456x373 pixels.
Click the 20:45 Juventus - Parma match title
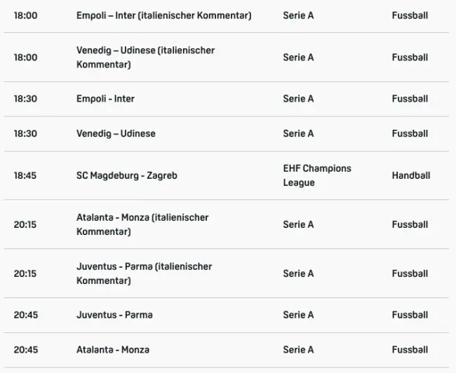[x=114, y=315]
